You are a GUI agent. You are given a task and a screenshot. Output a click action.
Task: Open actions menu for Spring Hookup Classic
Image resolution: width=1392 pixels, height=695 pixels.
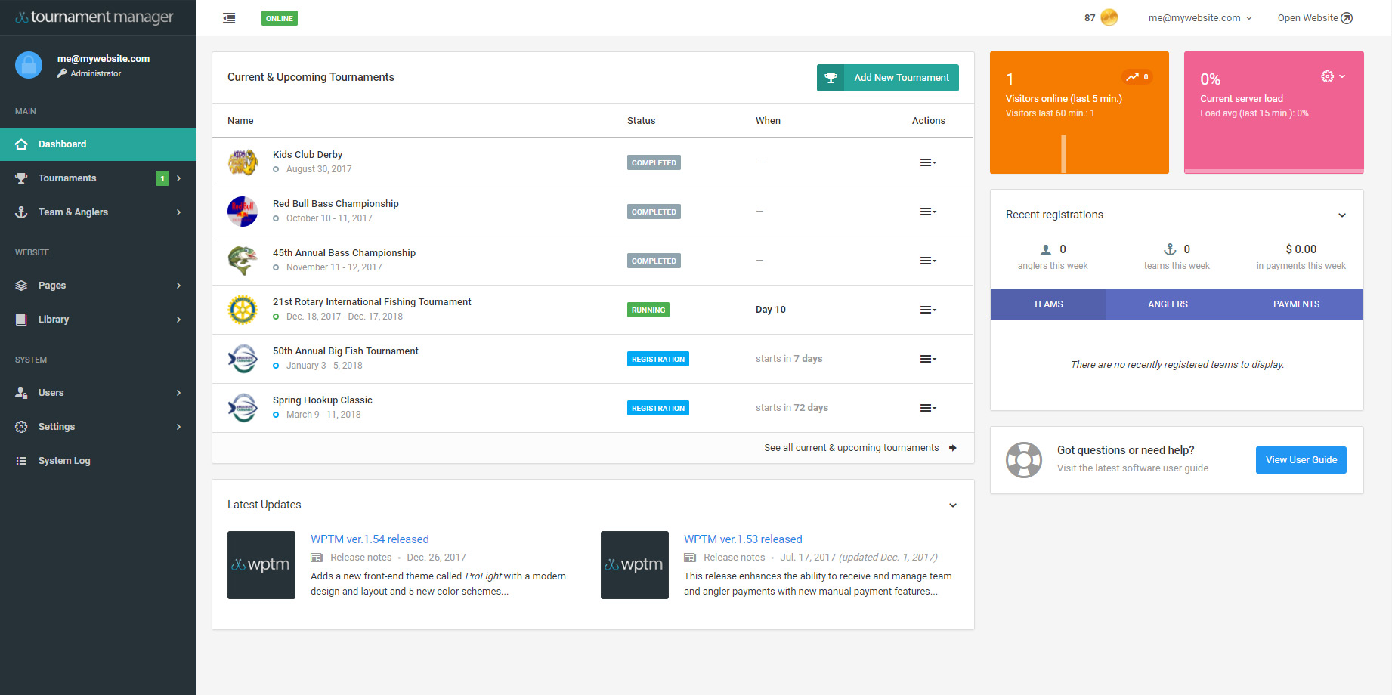coord(927,408)
